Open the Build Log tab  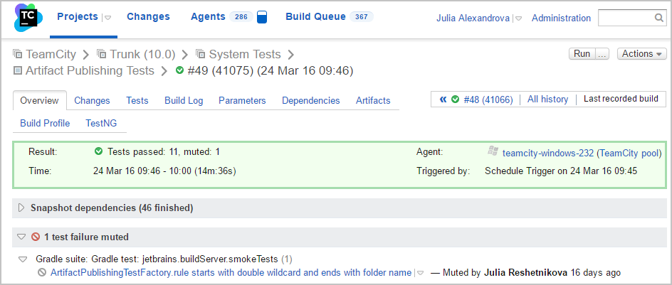[184, 100]
